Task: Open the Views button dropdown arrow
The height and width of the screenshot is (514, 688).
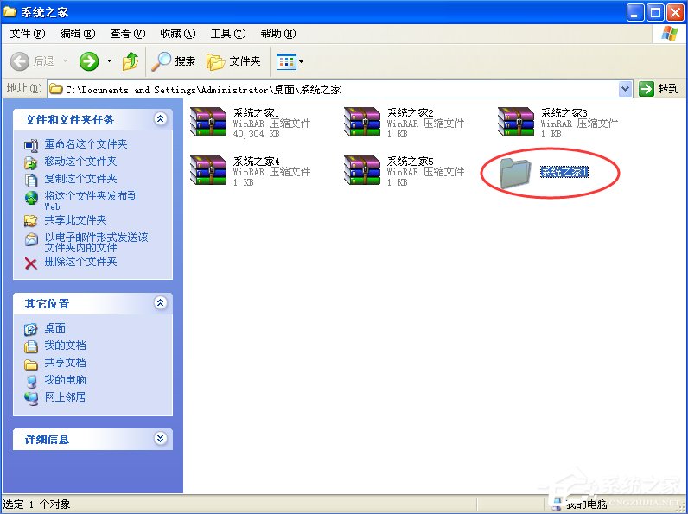Action: (301, 62)
